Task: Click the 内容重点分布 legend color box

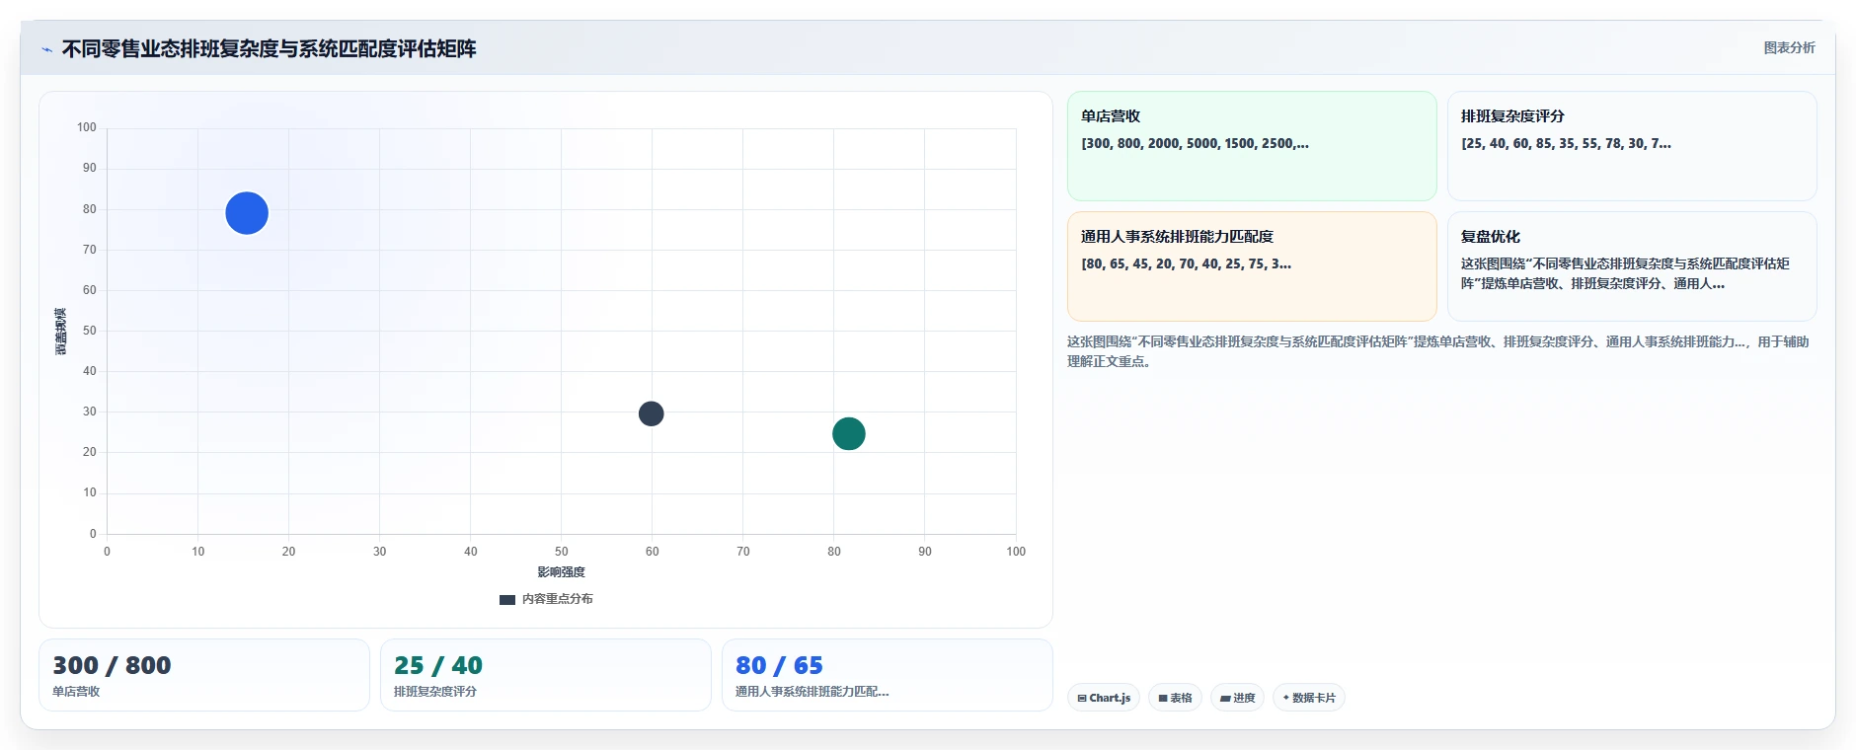Action: (x=507, y=600)
